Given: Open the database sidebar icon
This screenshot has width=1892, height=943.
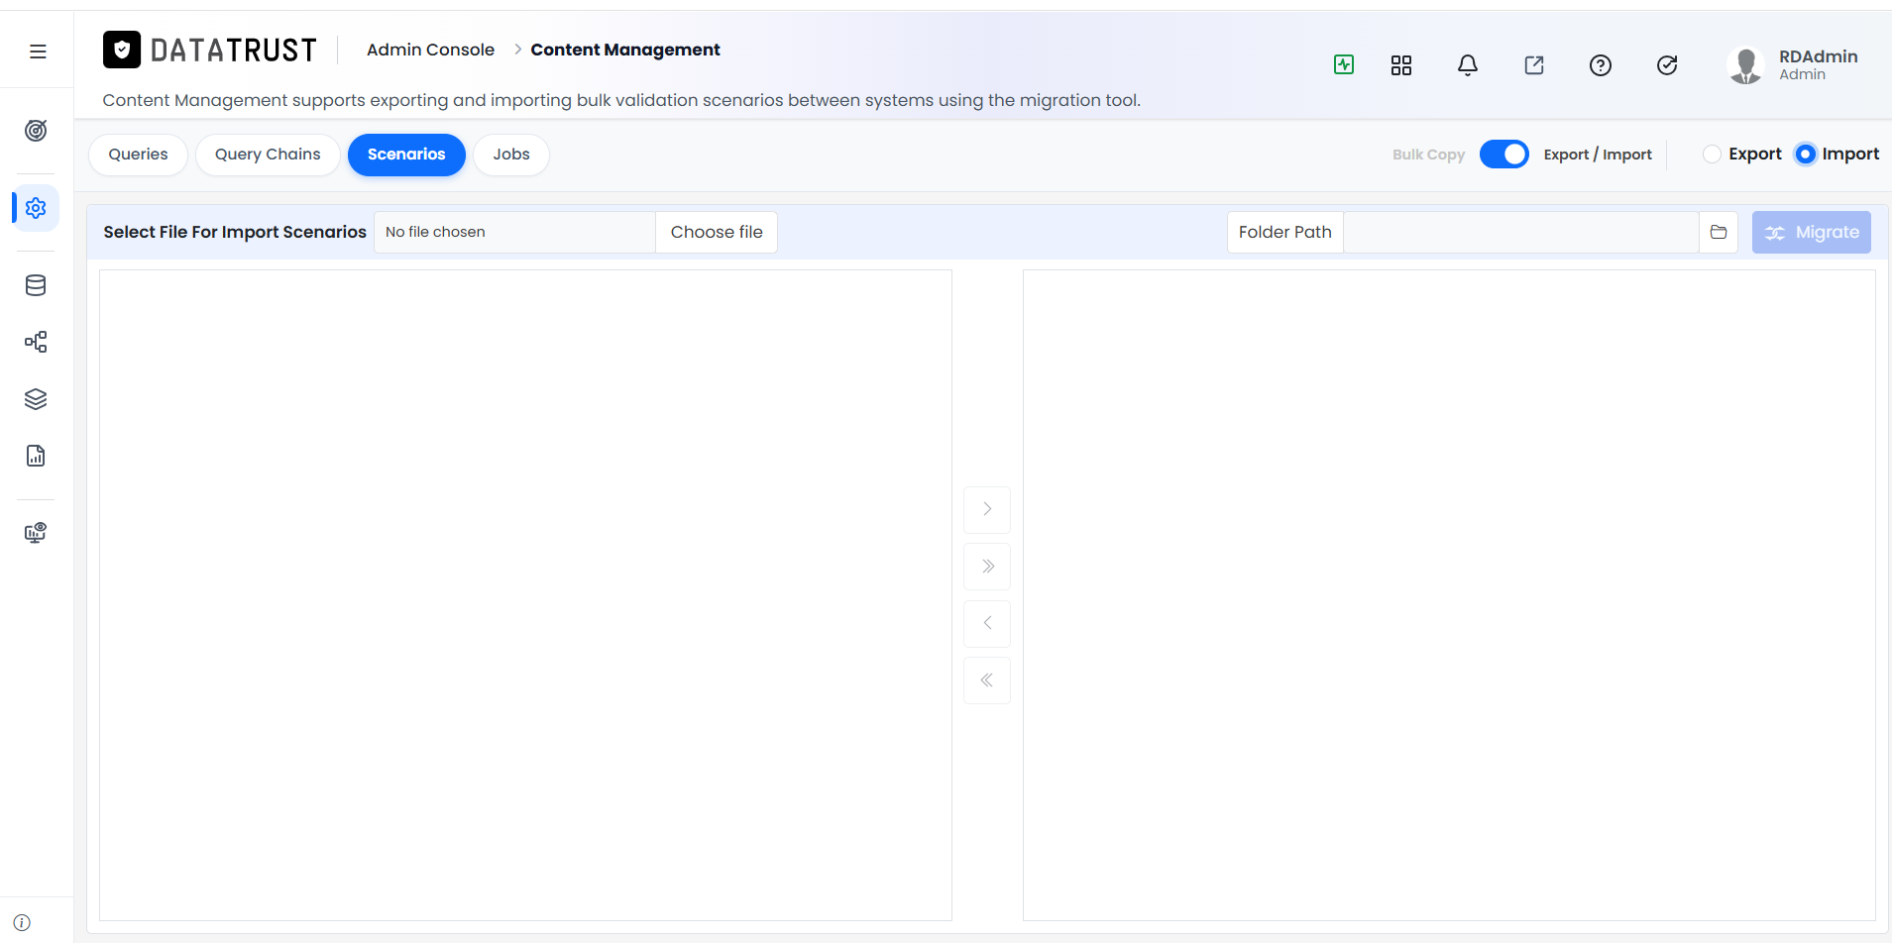Looking at the screenshot, I should [x=36, y=285].
